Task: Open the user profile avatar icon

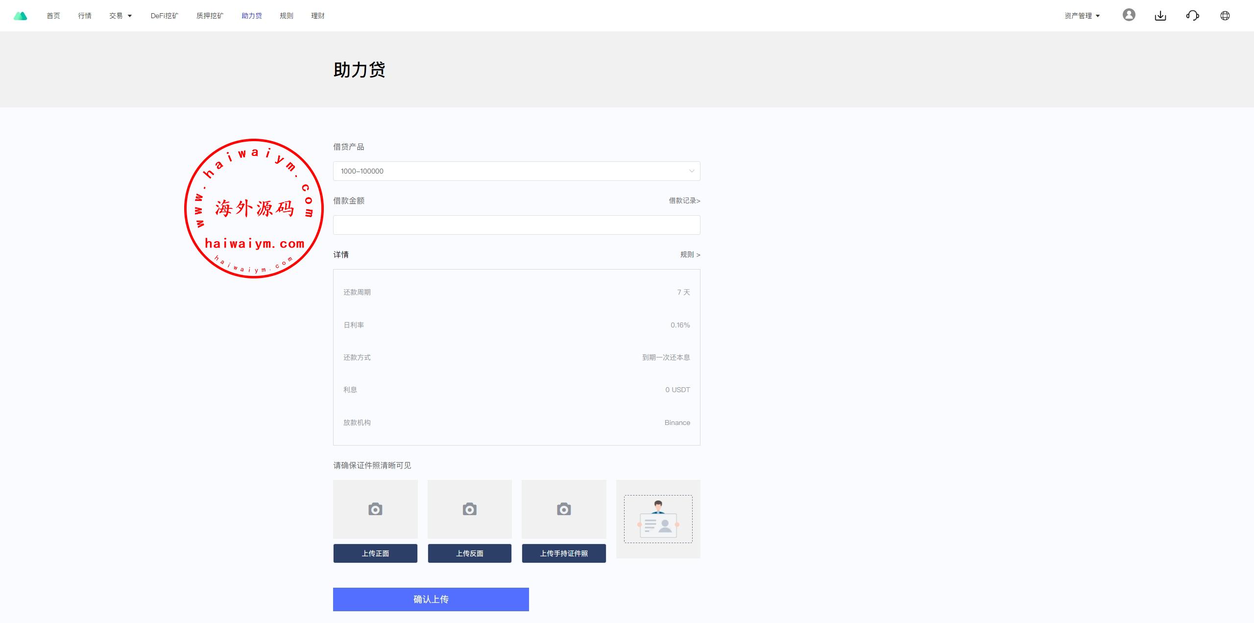Action: [1129, 15]
